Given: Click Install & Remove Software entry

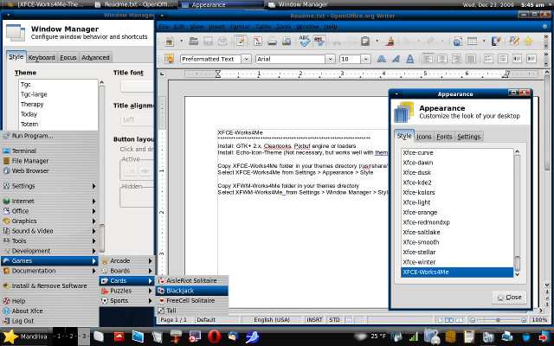Looking at the screenshot, I should [49, 285].
